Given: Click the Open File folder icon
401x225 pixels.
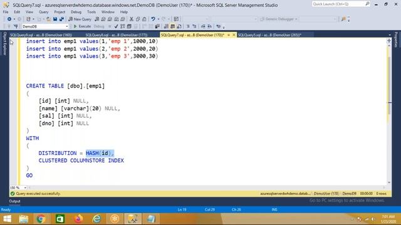Looking at the screenshot, I should (x=48, y=19).
